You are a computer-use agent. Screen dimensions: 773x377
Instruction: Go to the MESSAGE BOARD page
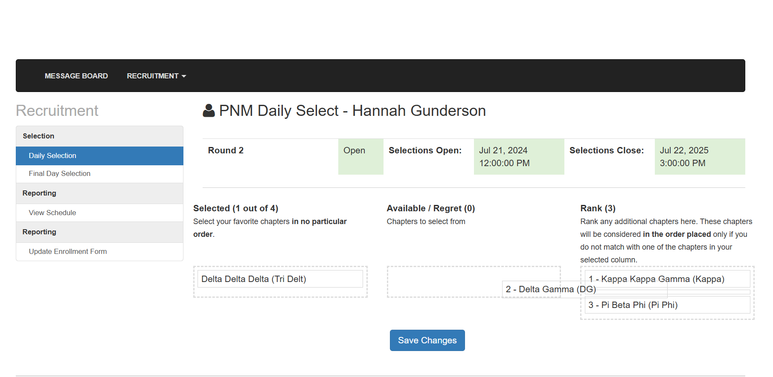76,76
